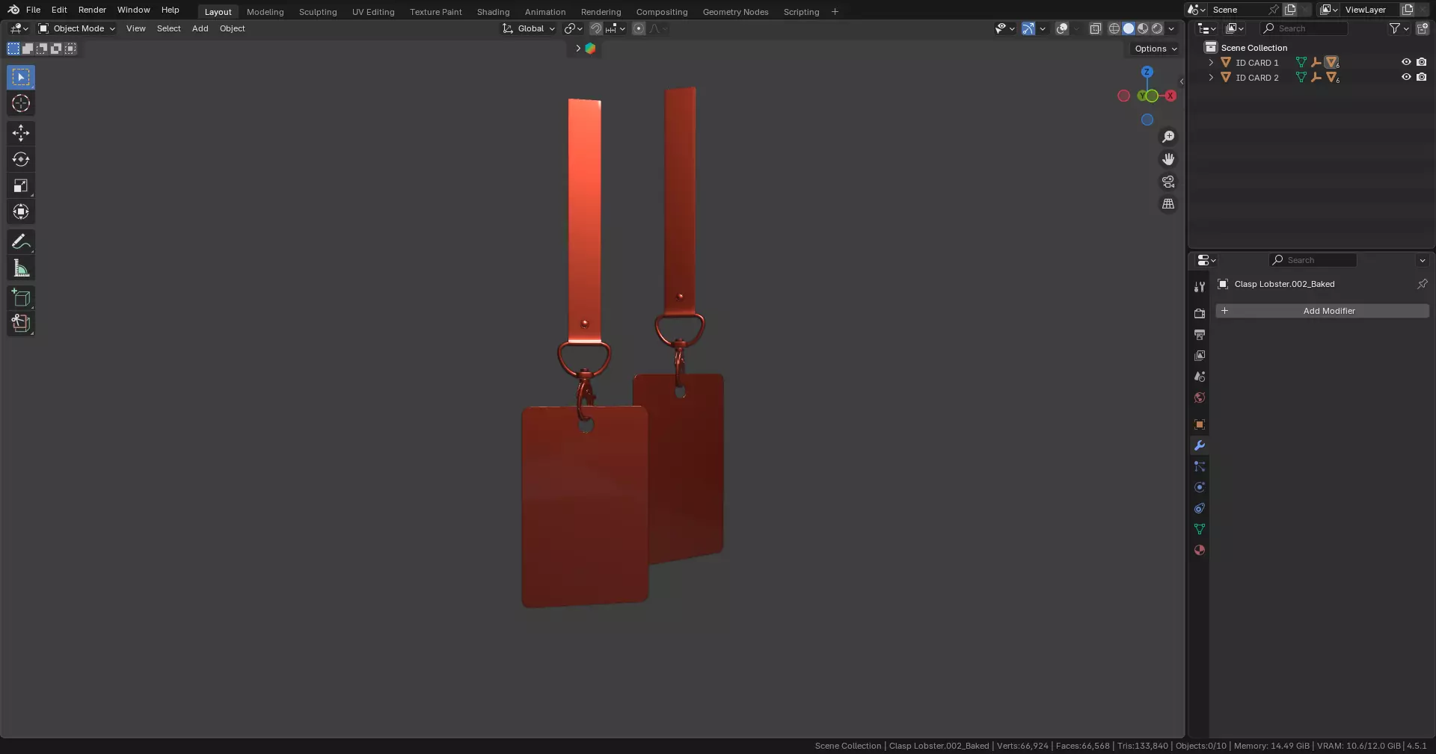1436x754 pixels.
Task: Click the Blender logo menu icon
Action: (x=13, y=10)
